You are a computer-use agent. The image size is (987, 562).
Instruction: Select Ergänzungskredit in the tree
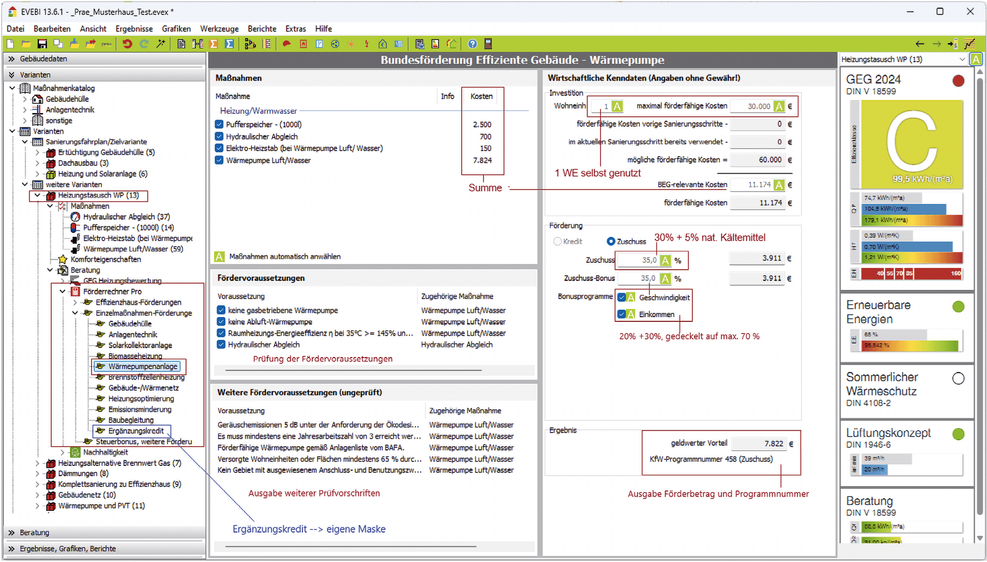pyautogui.click(x=136, y=431)
